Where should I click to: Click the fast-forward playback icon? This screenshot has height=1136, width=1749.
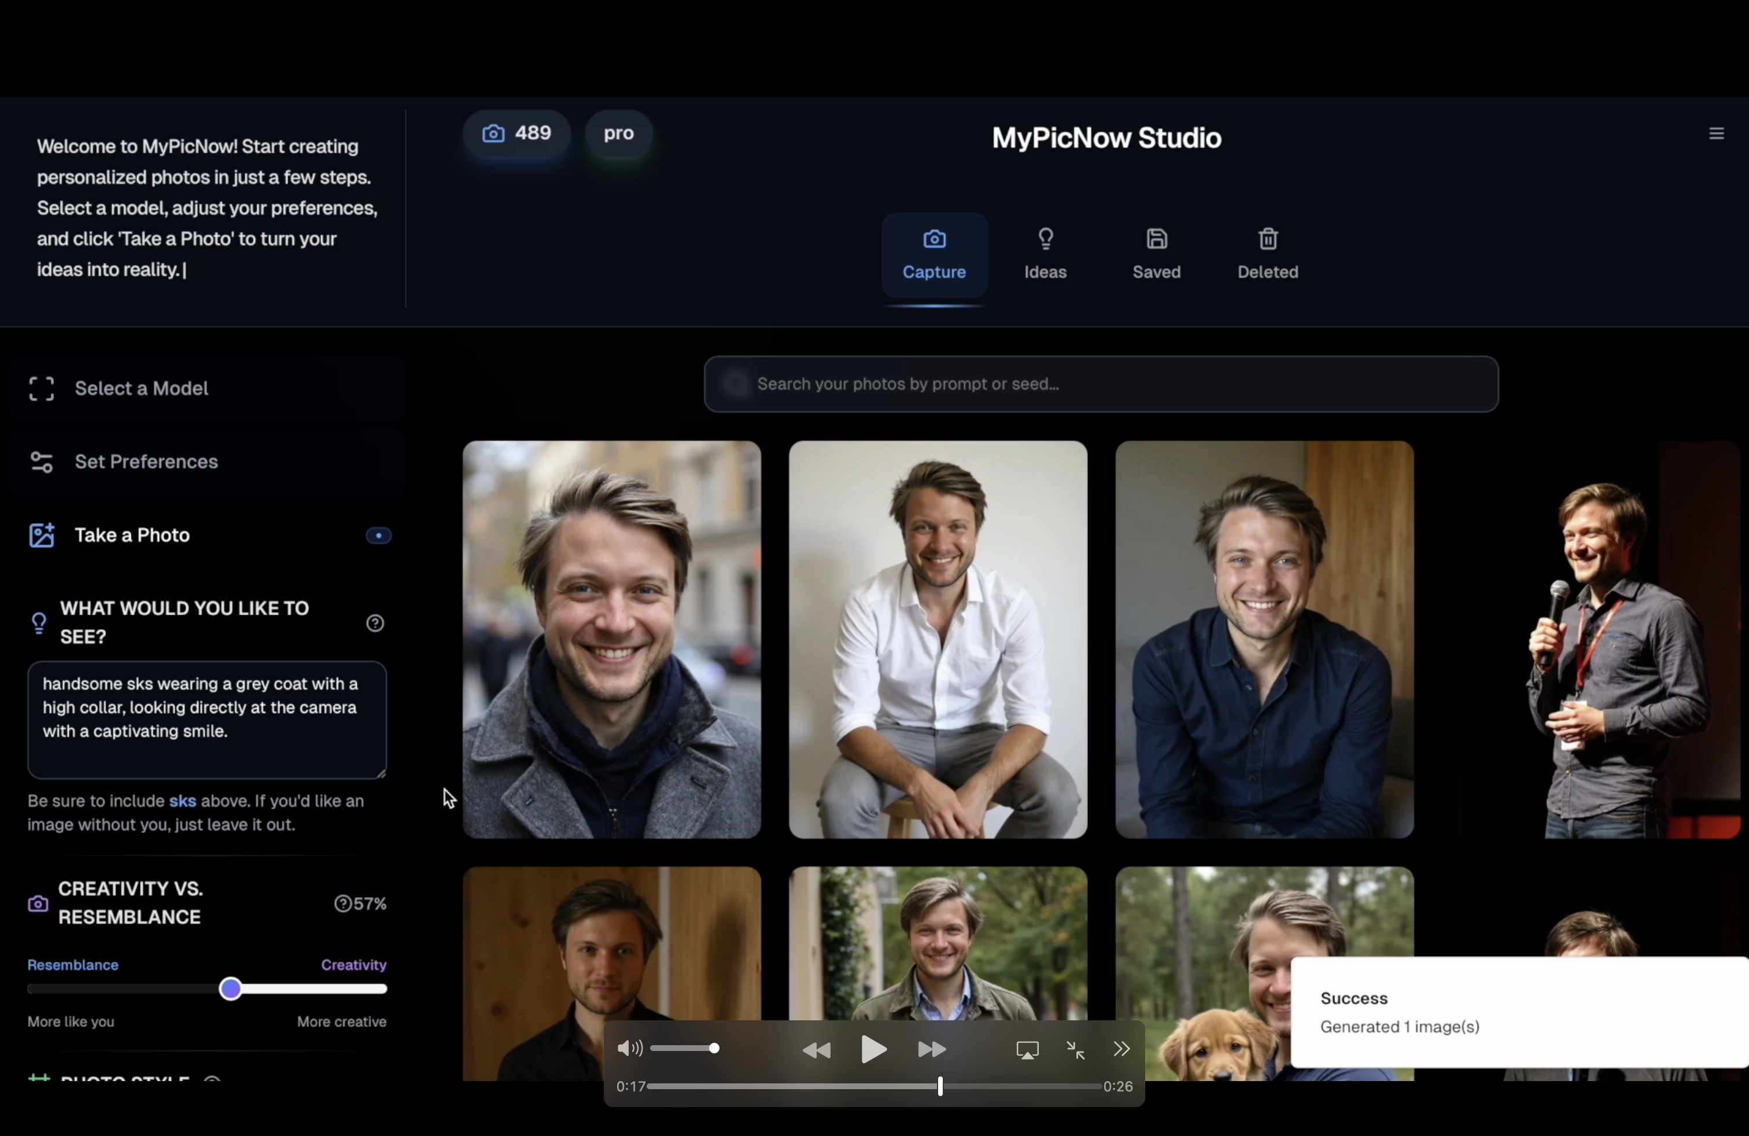tap(932, 1050)
